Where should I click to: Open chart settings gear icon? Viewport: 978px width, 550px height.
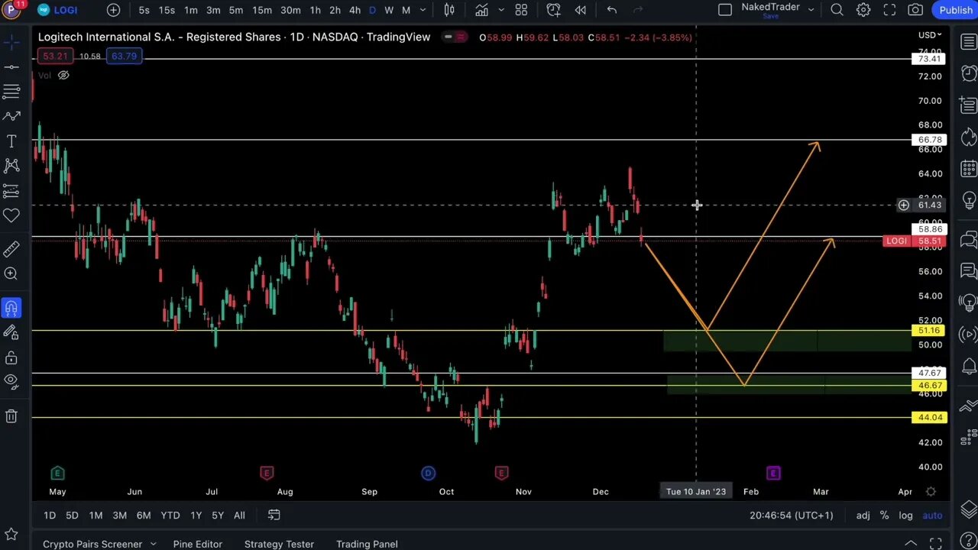point(863,10)
